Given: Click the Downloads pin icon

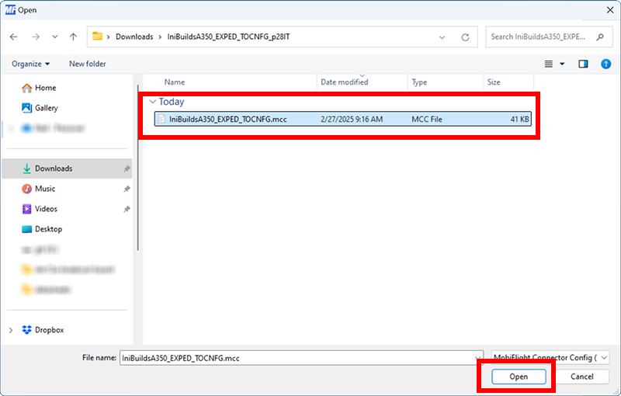Looking at the screenshot, I should click(x=127, y=168).
